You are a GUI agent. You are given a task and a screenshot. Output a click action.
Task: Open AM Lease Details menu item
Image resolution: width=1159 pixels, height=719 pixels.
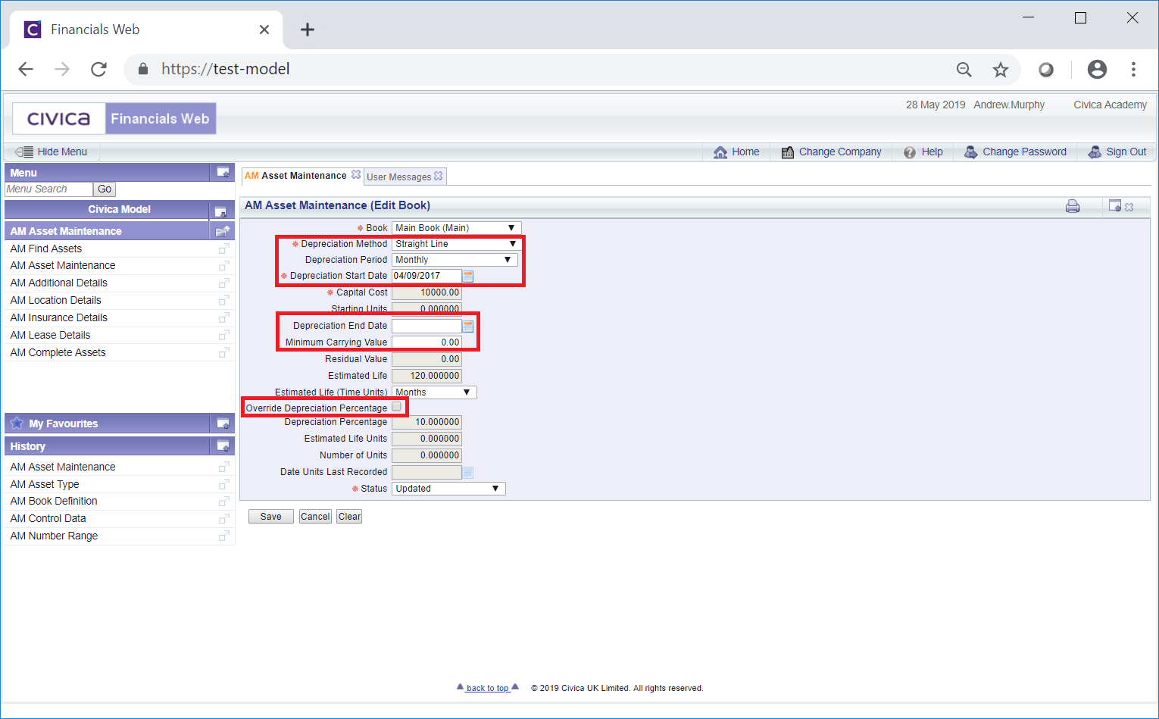click(50, 335)
